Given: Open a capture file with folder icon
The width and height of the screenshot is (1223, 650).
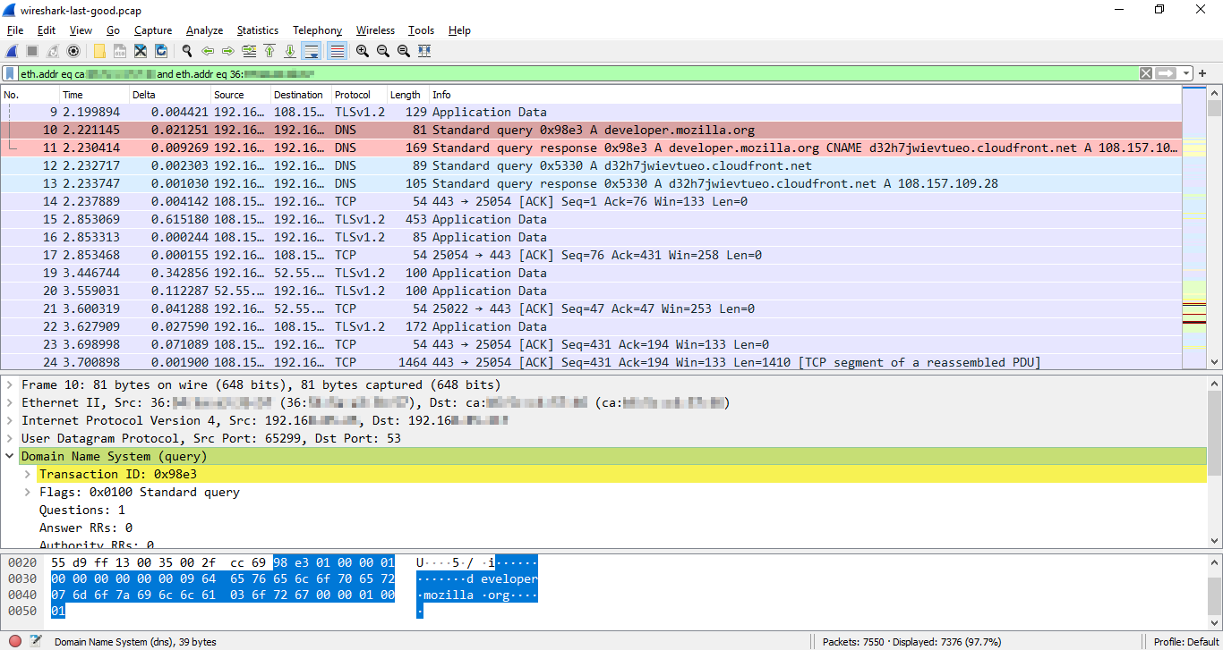Looking at the screenshot, I should tap(99, 51).
